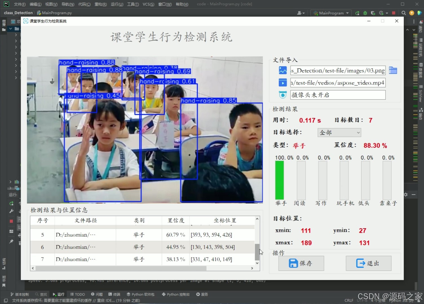Rerun MainProgram with the green rerun icon
Viewport: 424px width, 304px height.
pos(357,13)
